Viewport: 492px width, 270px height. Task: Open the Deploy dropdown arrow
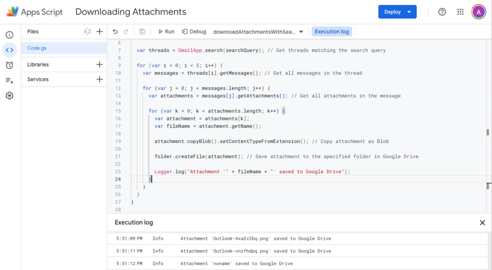point(409,12)
